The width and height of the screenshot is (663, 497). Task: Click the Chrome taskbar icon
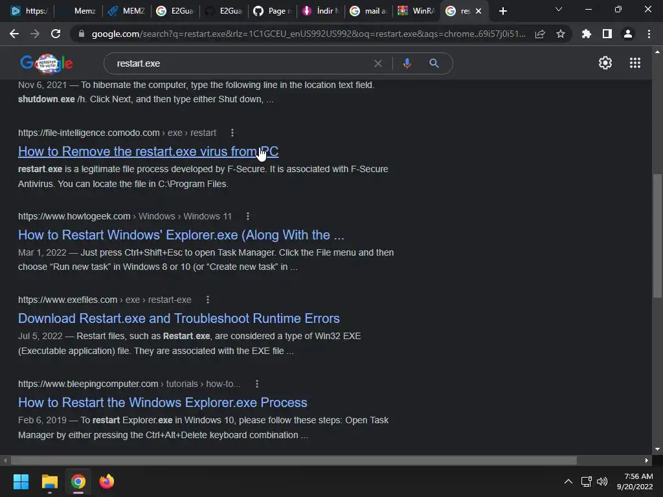[x=78, y=481]
